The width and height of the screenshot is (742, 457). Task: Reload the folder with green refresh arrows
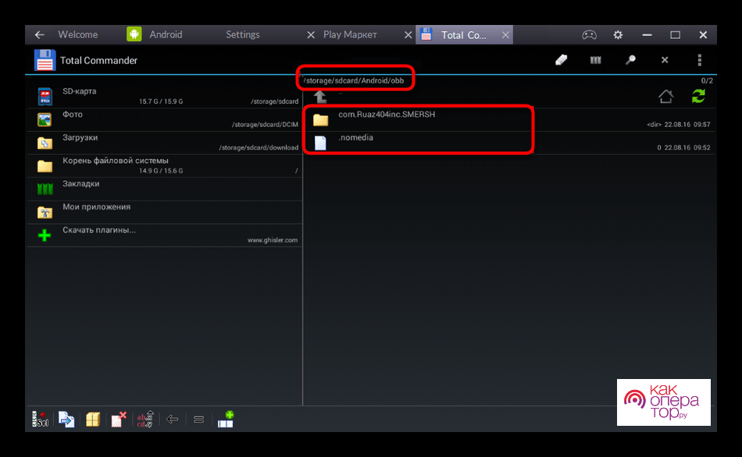[x=697, y=96]
